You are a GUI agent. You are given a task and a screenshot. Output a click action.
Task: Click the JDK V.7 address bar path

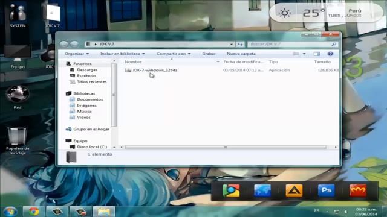pos(107,44)
